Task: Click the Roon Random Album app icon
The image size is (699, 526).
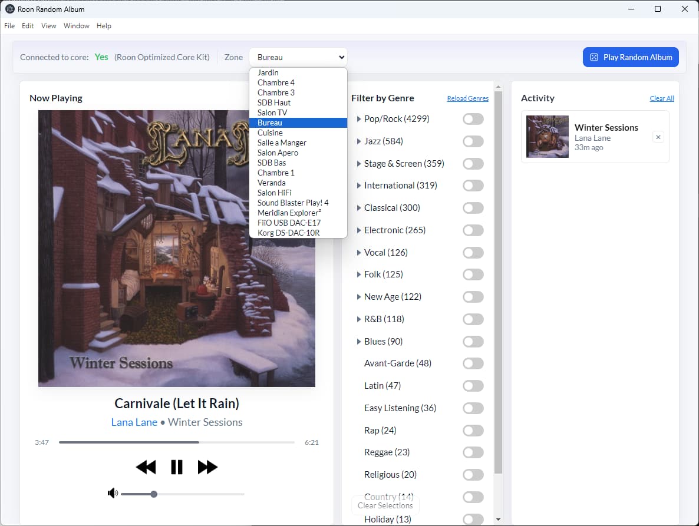Action: 9,9
